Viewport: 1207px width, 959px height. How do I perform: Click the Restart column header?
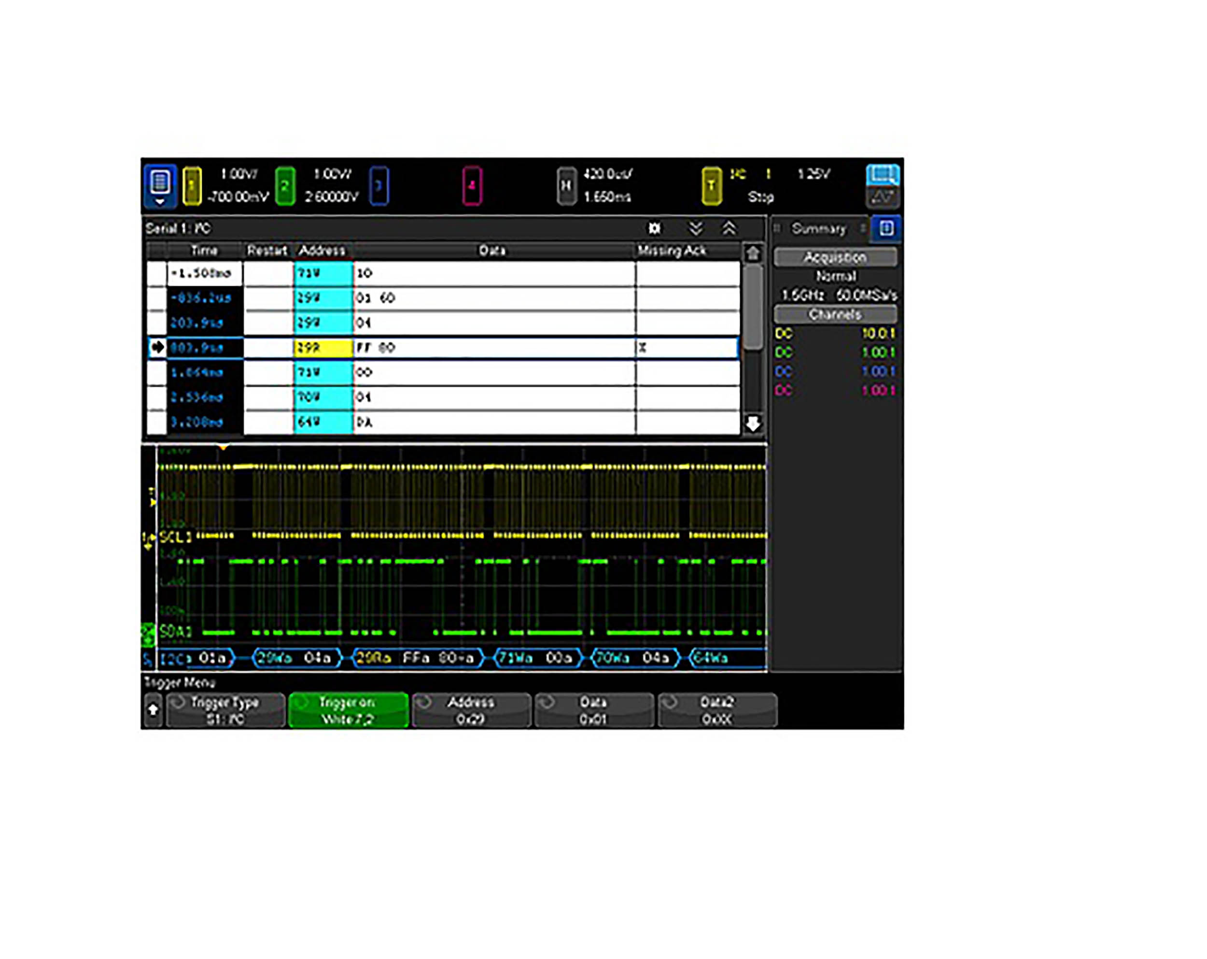tap(267, 250)
